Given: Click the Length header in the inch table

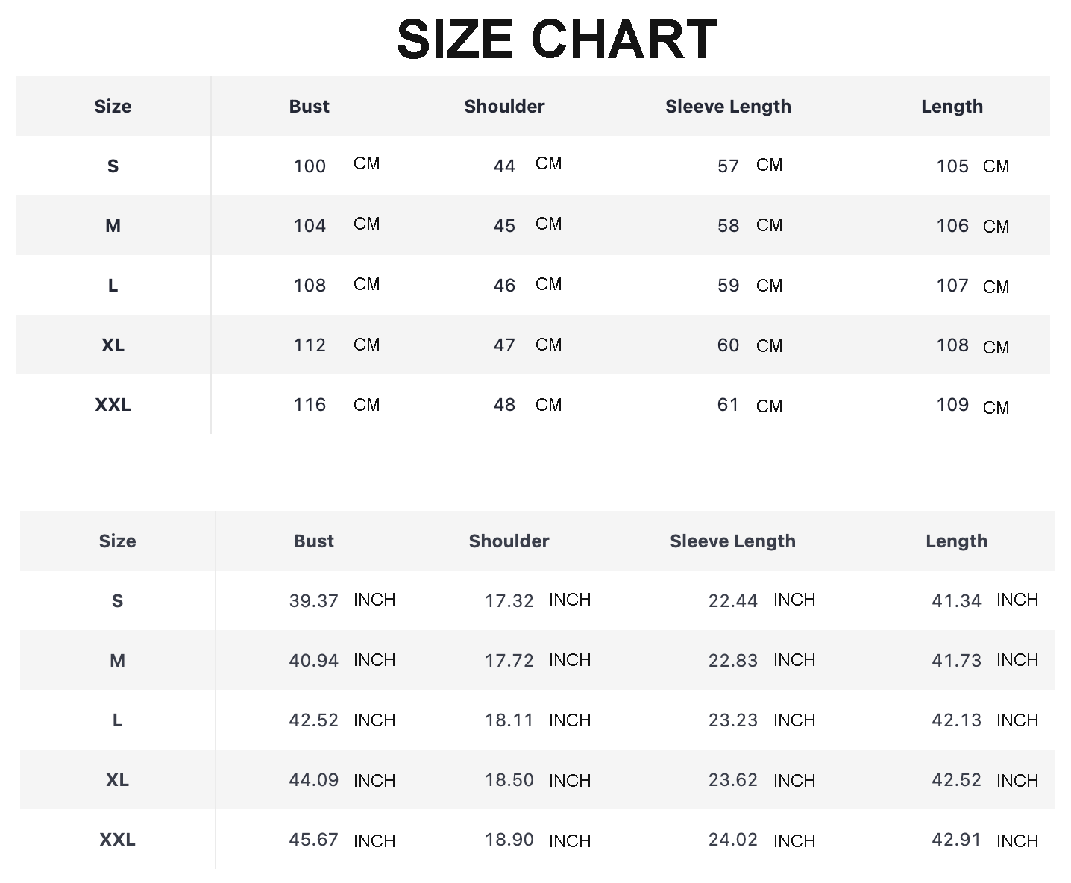Looking at the screenshot, I should (x=956, y=541).
